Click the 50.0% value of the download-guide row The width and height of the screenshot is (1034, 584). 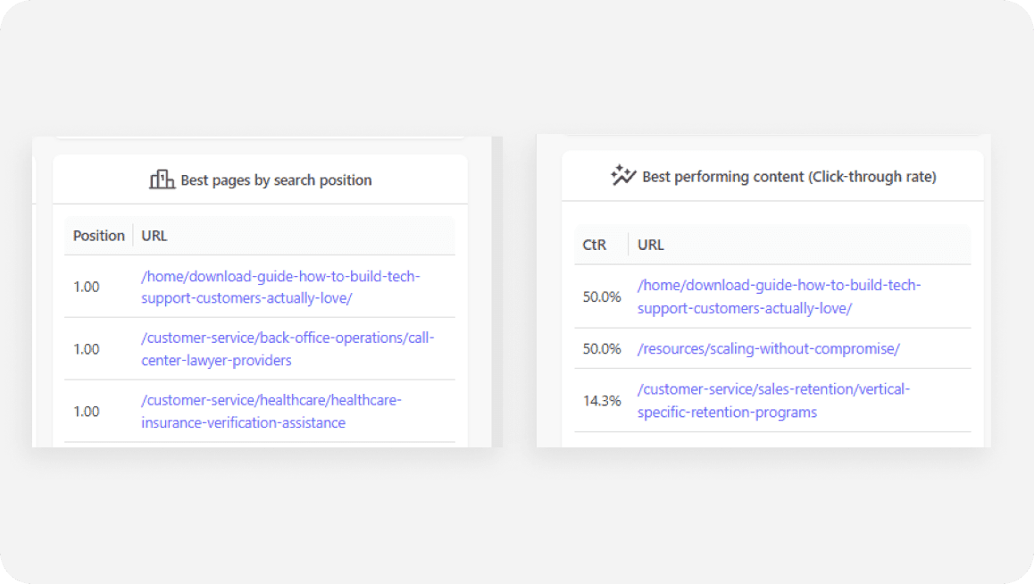pos(602,297)
